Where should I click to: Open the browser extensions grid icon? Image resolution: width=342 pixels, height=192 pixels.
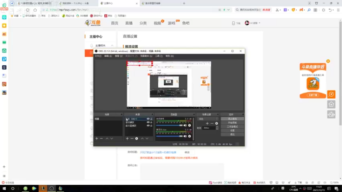coord(315,10)
